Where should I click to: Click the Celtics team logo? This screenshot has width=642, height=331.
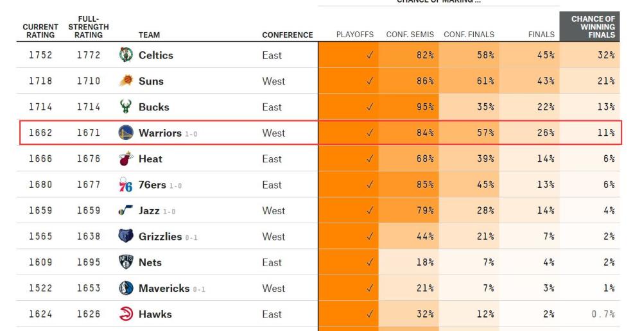pos(126,55)
